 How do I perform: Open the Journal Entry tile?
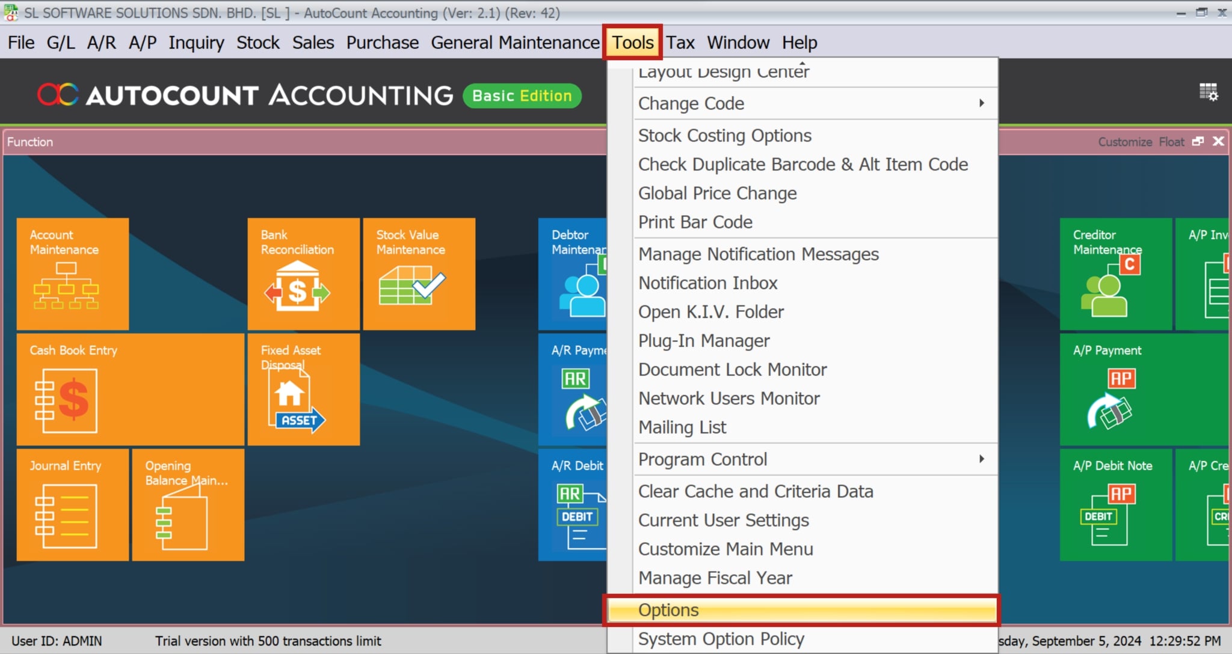click(72, 505)
